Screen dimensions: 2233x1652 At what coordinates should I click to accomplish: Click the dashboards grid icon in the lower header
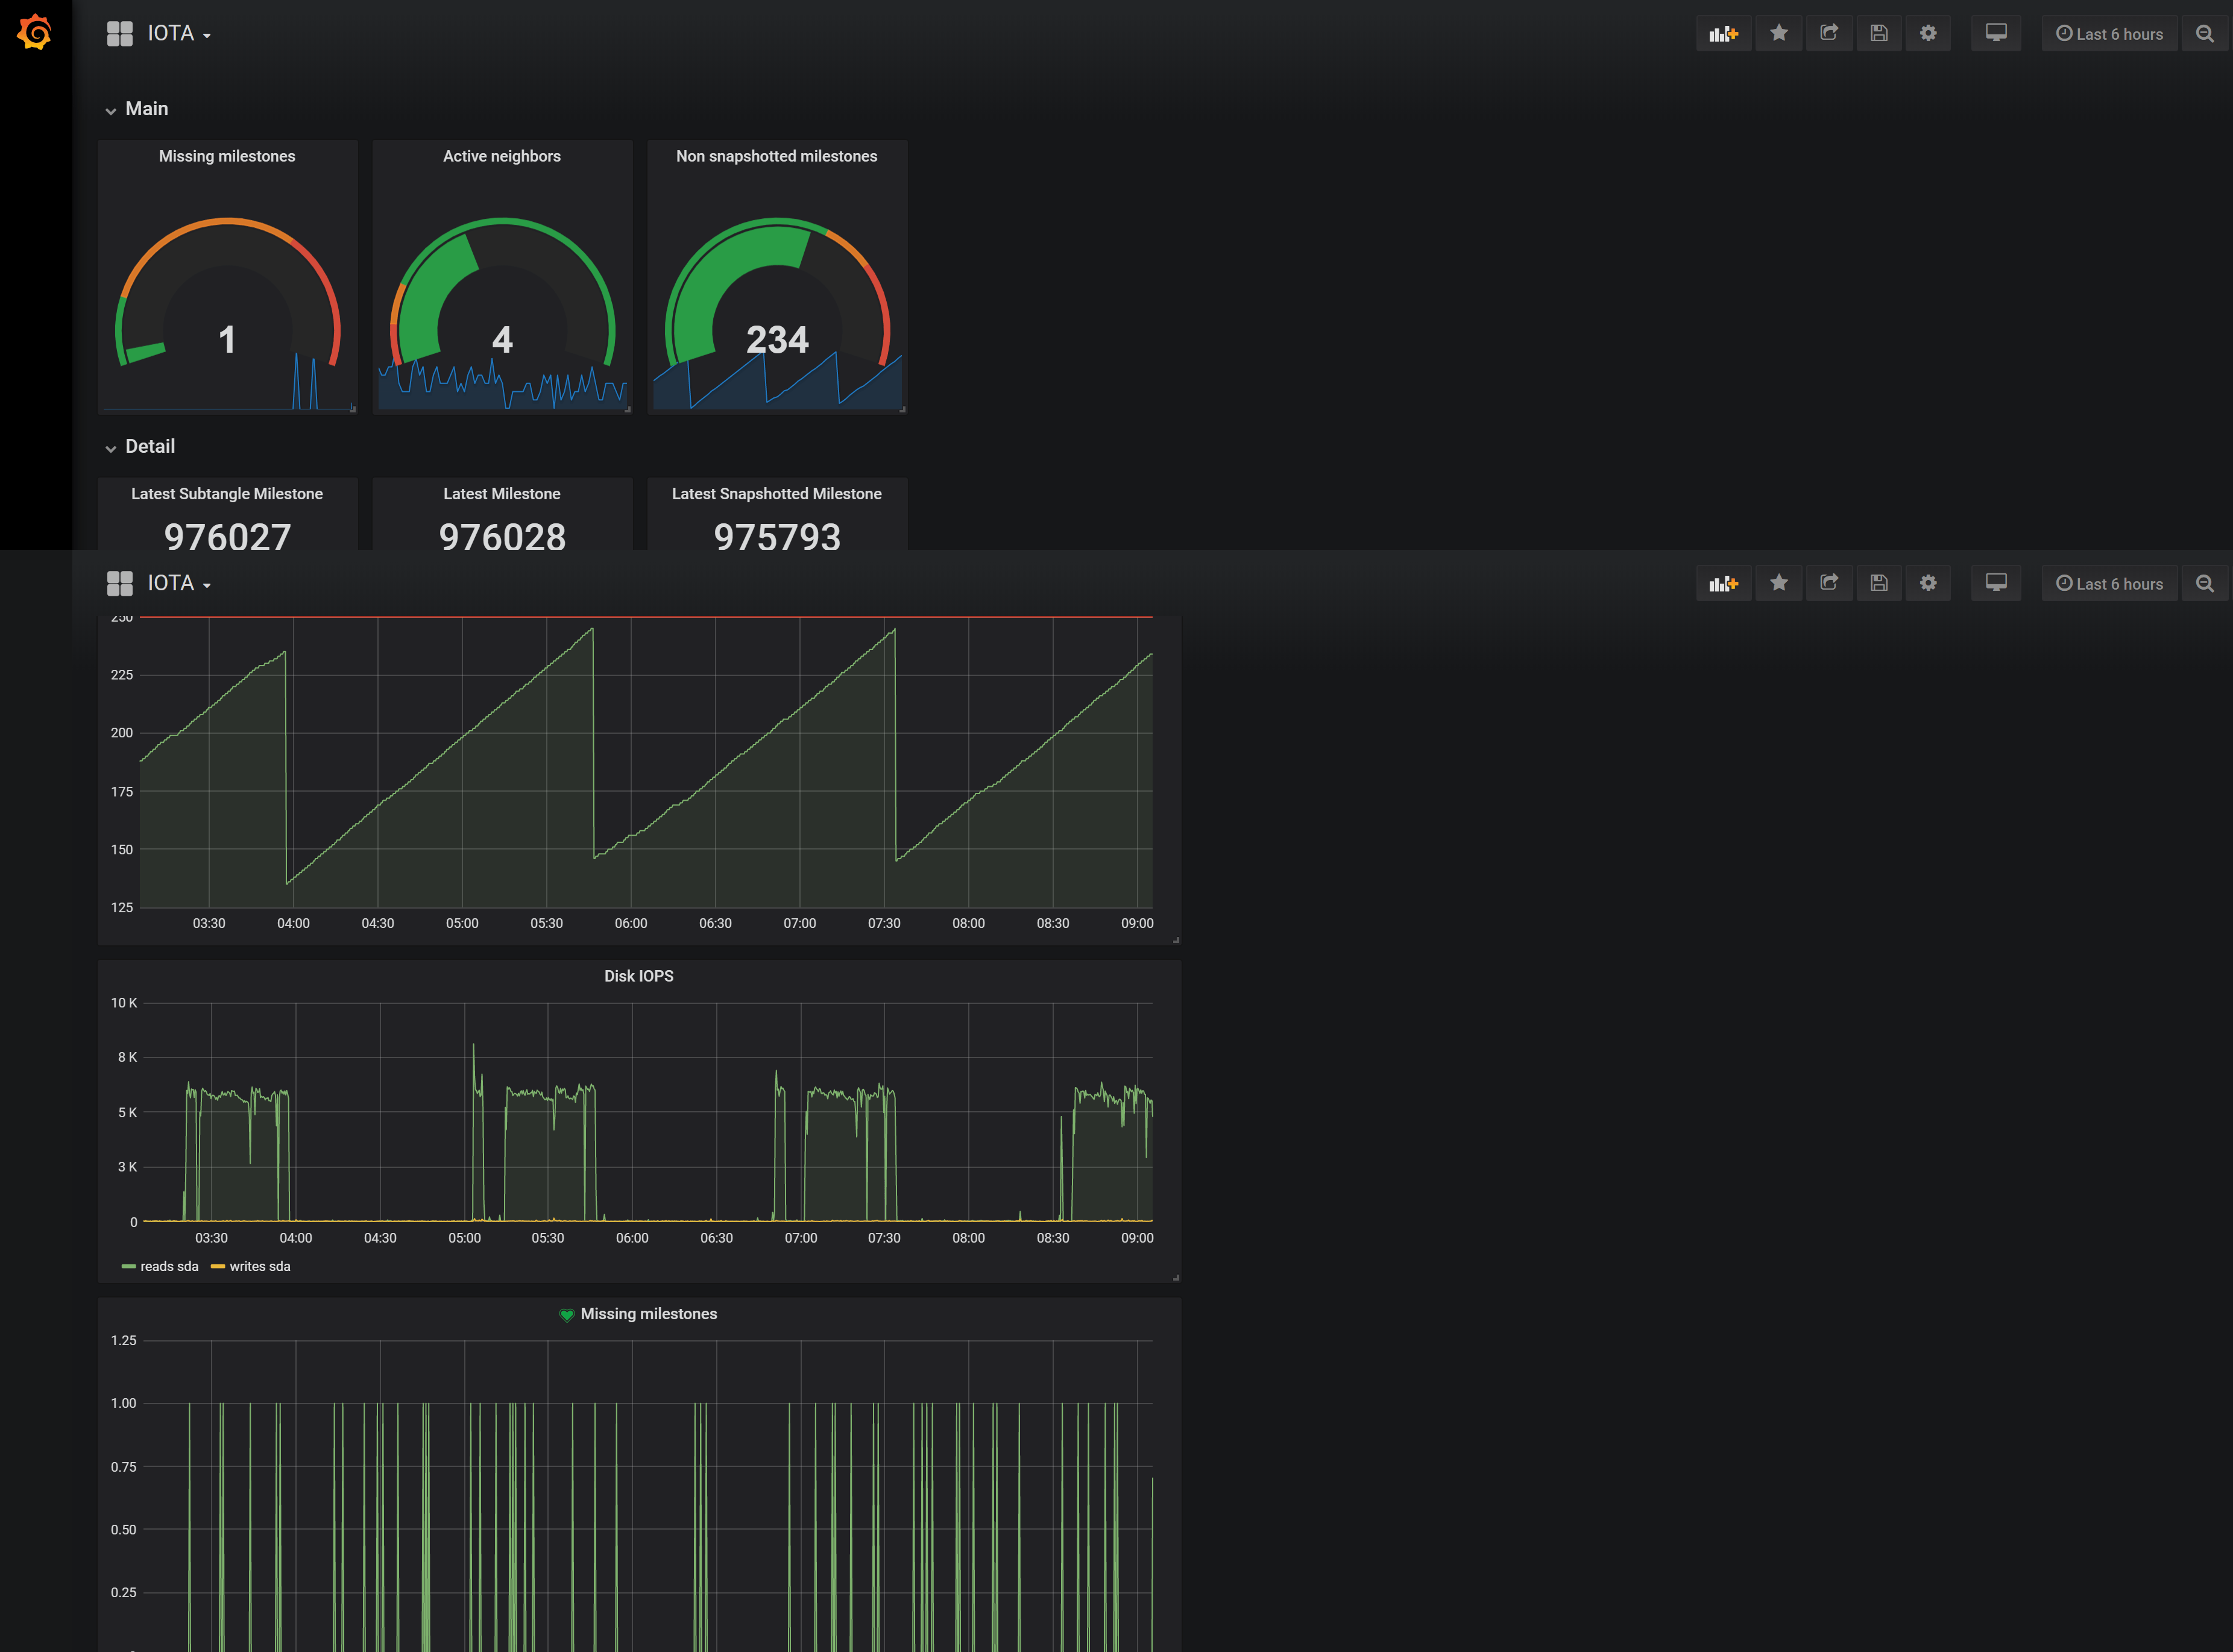tap(120, 583)
